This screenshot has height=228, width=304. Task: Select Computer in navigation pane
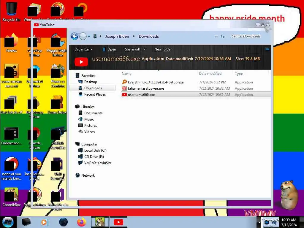click(89, 144)
